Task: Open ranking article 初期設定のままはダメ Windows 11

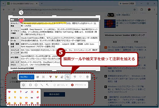Action: [127, 79]
